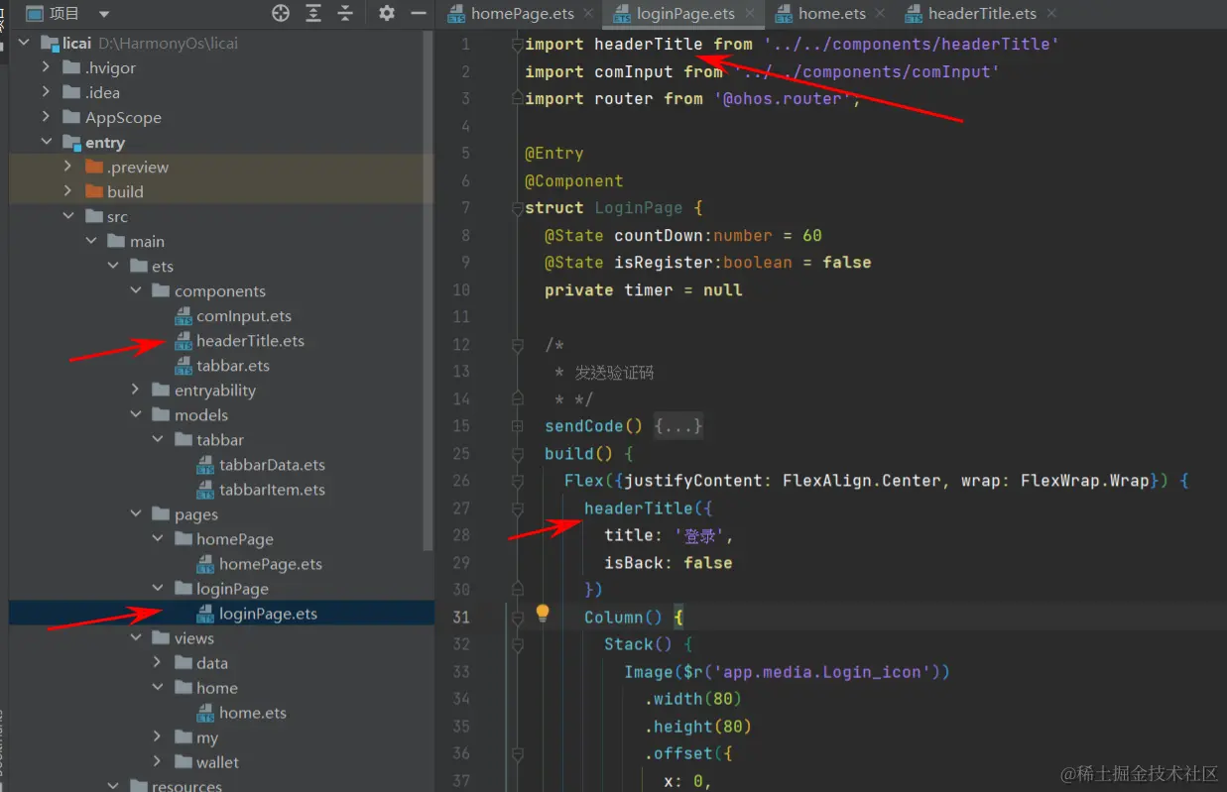Close the headerTitle.ets tab
Viewport: 1227px width, 792px height.
pyautogui.click(x=1051, y=14)
